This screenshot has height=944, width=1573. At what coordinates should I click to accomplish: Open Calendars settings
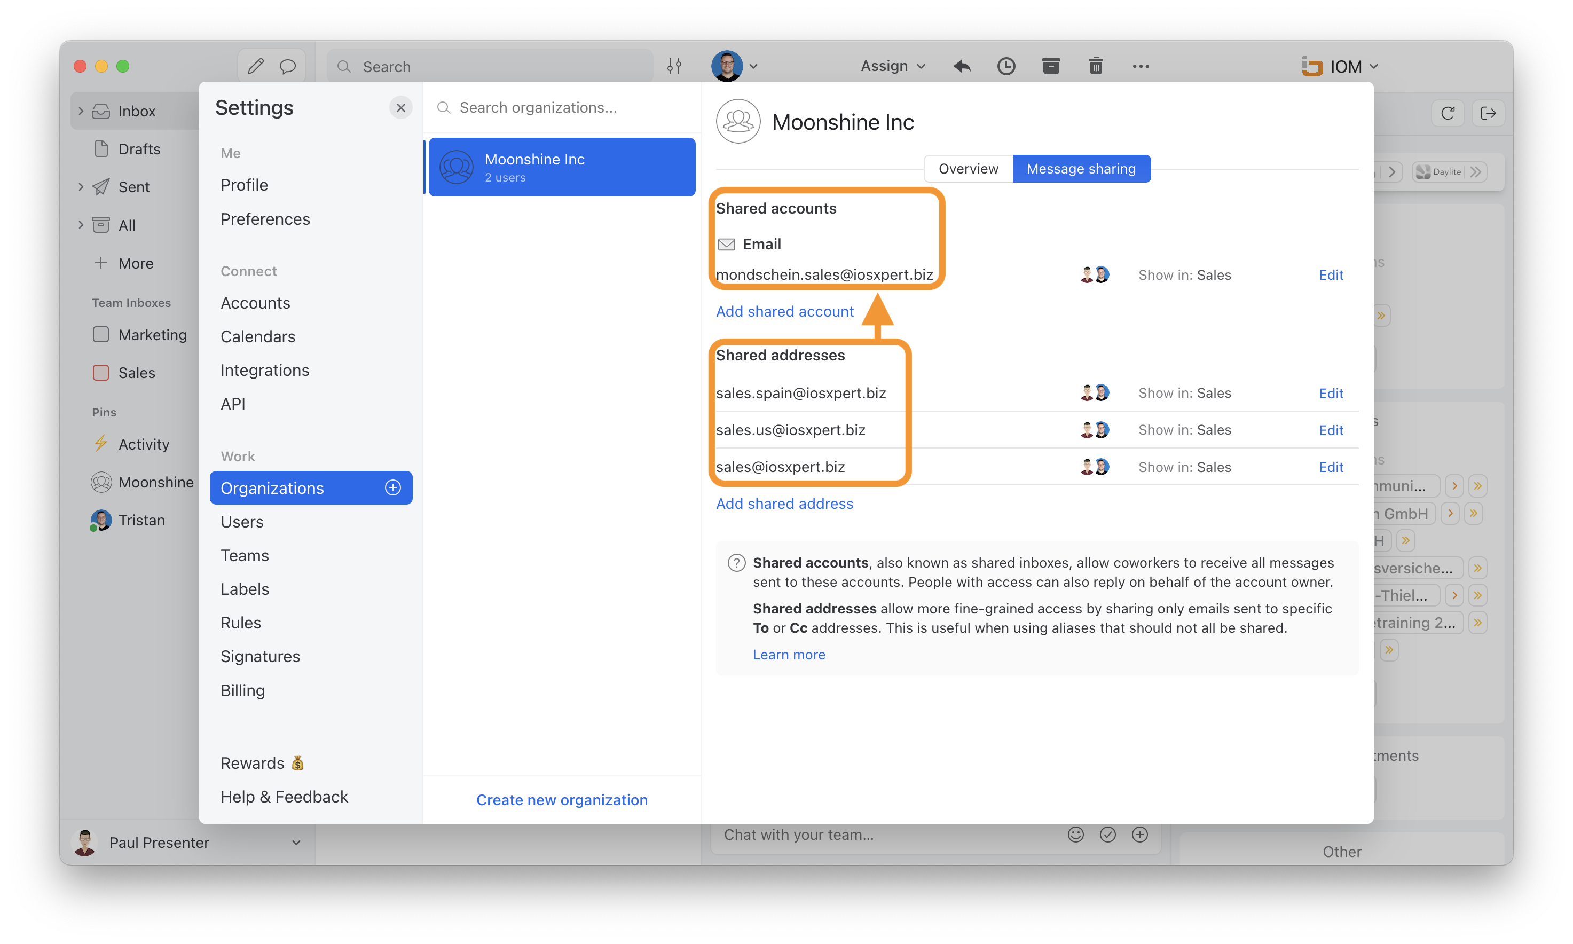pyautogui.click(x=257, y=336)
